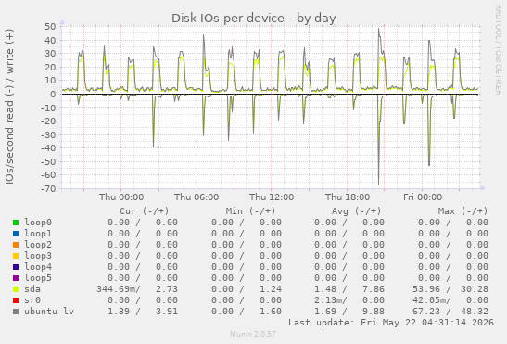Click the 'loop5' legend label
The height and width of the screenshot is (344, 507).
pos(38,278)
